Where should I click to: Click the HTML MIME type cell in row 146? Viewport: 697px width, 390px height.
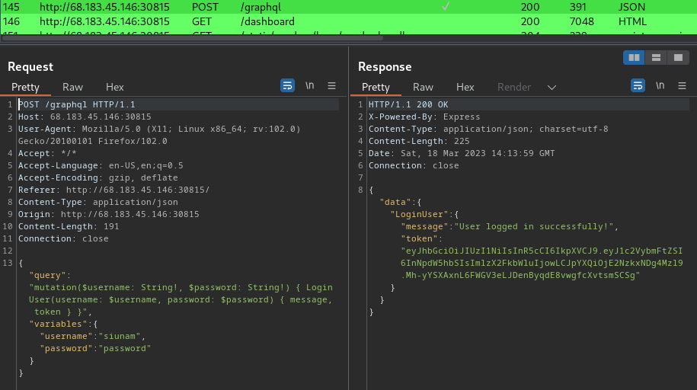pyautogui.click(x=632, y=21)
